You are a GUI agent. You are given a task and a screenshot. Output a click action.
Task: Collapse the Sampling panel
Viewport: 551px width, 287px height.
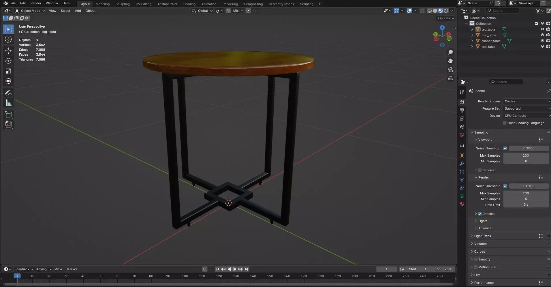(481, 132)
